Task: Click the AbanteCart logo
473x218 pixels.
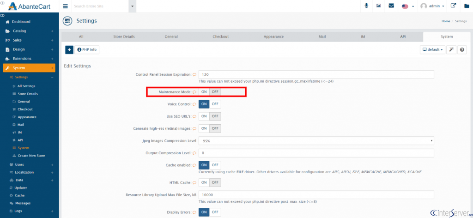Action: coord(29,6)
